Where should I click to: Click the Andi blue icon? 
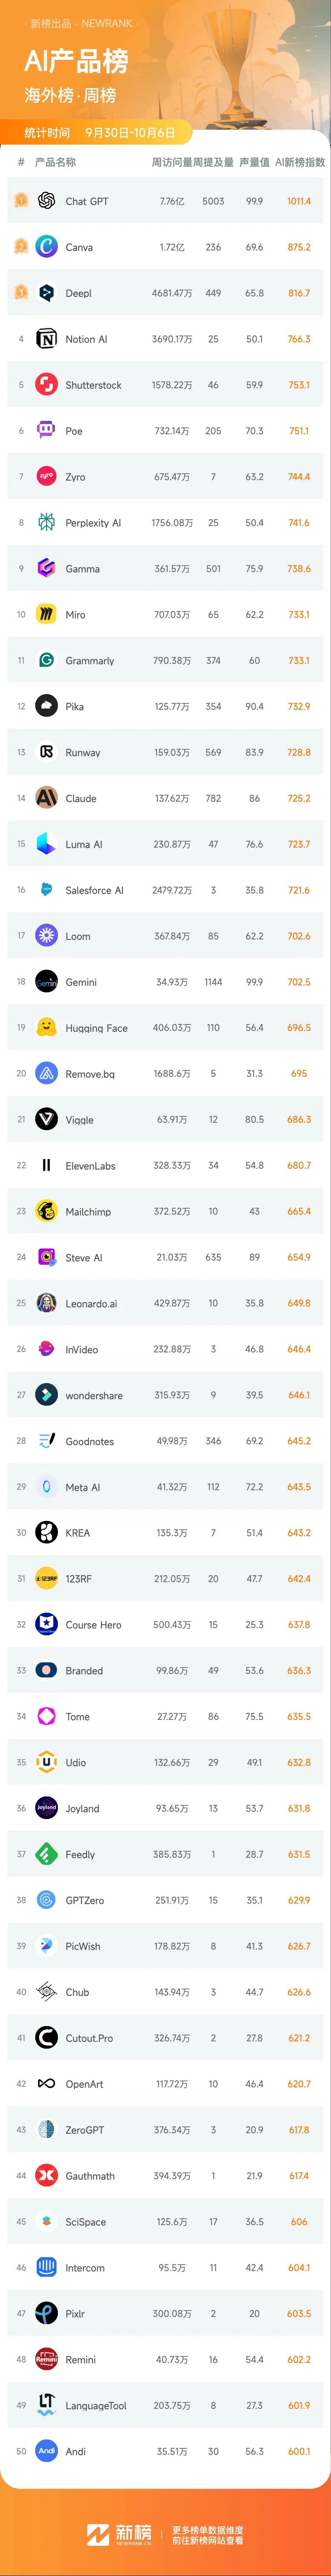click(x=46, y=2452)
